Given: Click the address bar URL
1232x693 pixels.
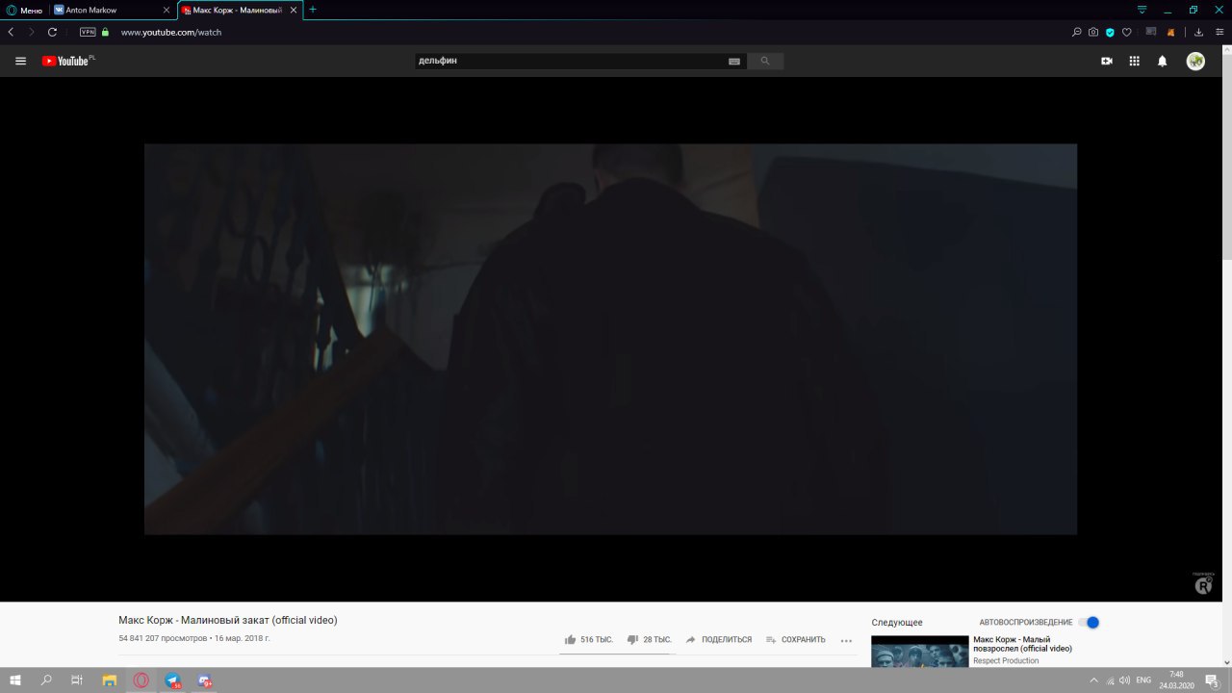Looking at the screenshot, I should tap(171, 32).
